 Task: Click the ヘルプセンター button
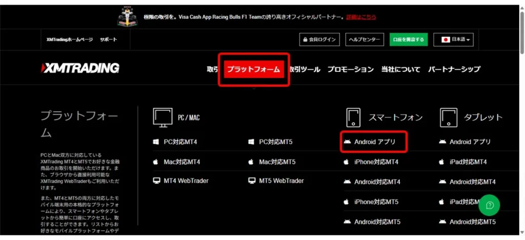365,39
